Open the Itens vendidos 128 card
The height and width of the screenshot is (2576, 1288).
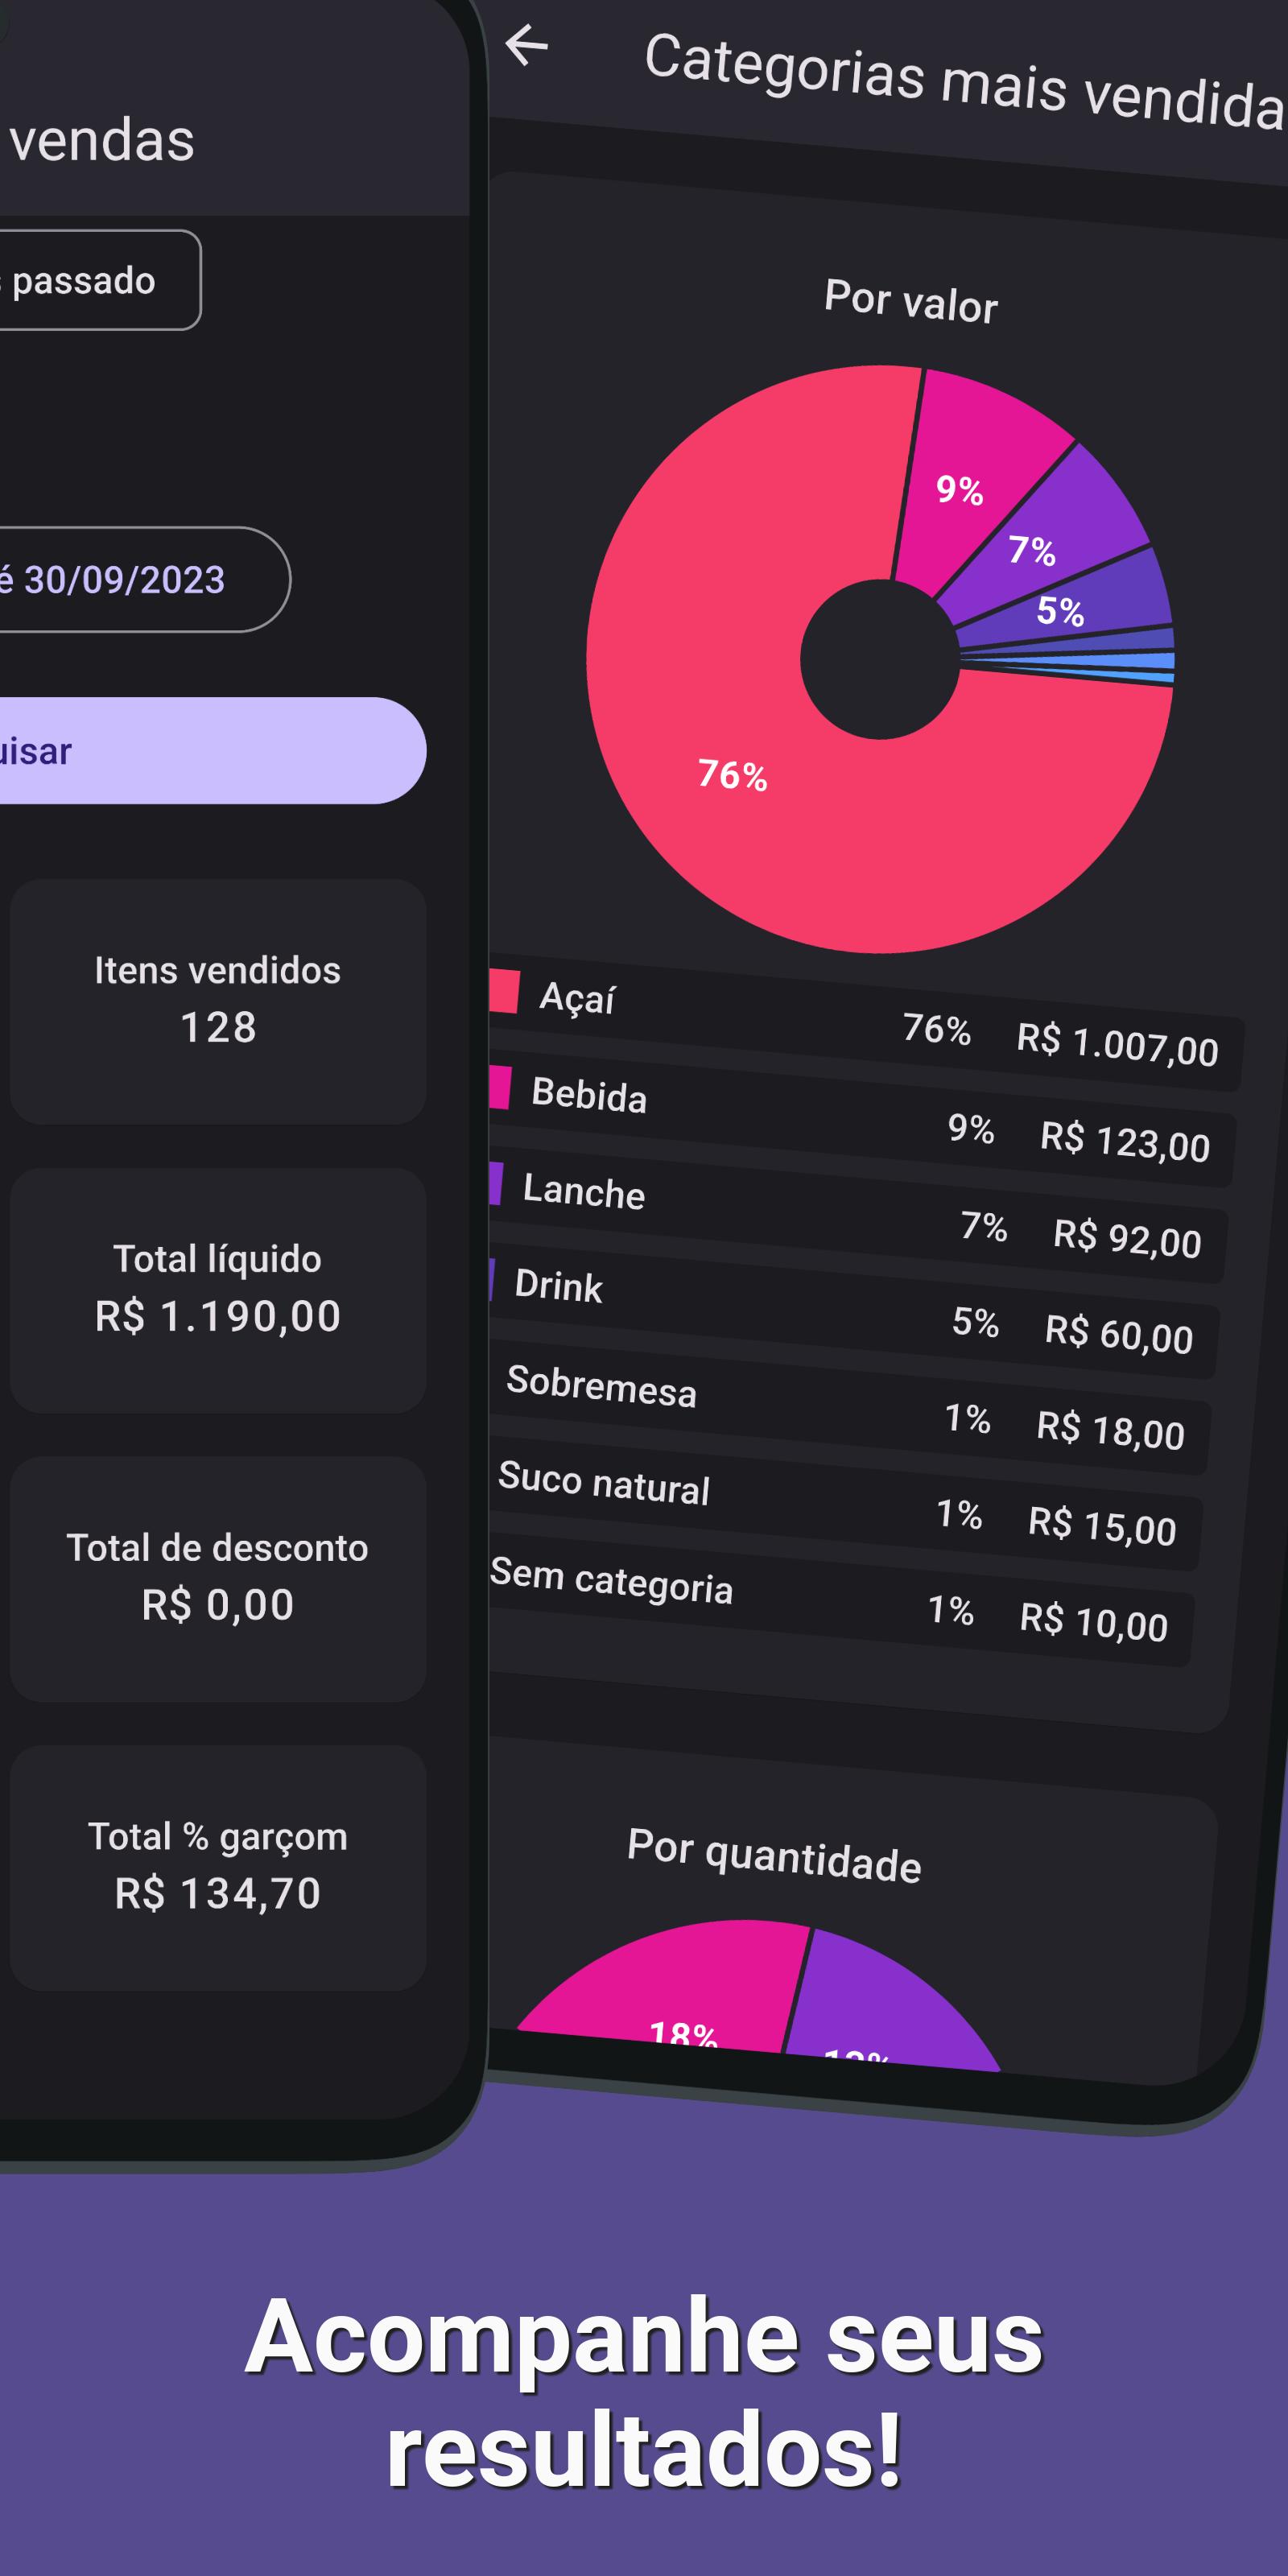point(218,1001)
